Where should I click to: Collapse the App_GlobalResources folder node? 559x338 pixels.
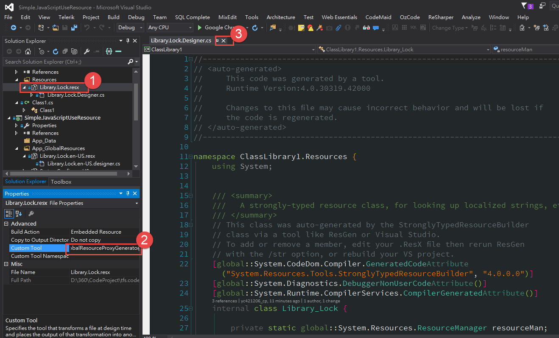pyautogui.click(x=17, y=148)
